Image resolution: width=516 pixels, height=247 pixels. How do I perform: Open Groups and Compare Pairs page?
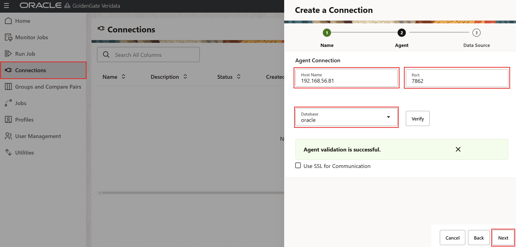click(43, 87)
